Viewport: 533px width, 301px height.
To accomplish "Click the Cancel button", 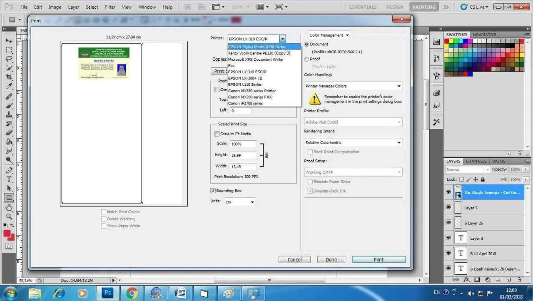I will point(294,259).
